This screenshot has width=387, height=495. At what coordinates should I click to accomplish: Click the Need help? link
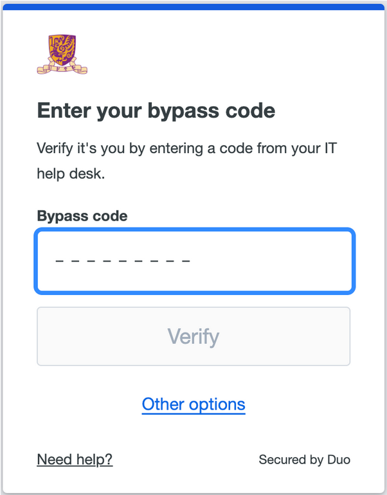pyautogui.click(x=75, y=459)
